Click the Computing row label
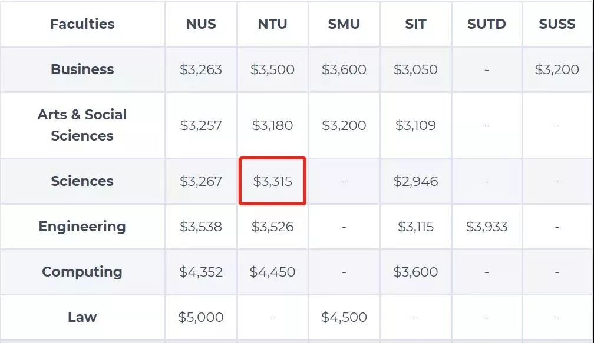Screen dimensions: 594x343 click(x=82, y=272)
